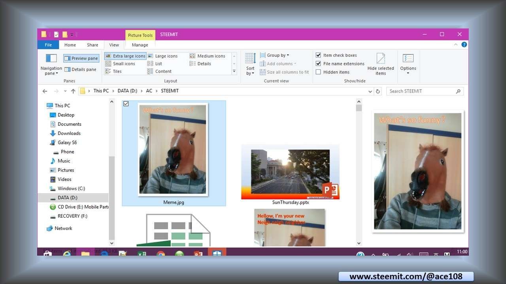The height and width of the screenshot is (284, 506).
Task: Uncheck the Meme.jpg item check box
Action: [126, 104]
